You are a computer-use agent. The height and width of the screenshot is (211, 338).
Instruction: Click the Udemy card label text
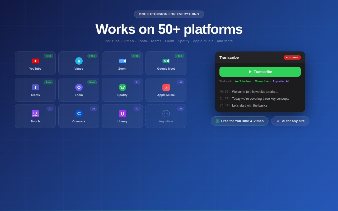[123, 121]
